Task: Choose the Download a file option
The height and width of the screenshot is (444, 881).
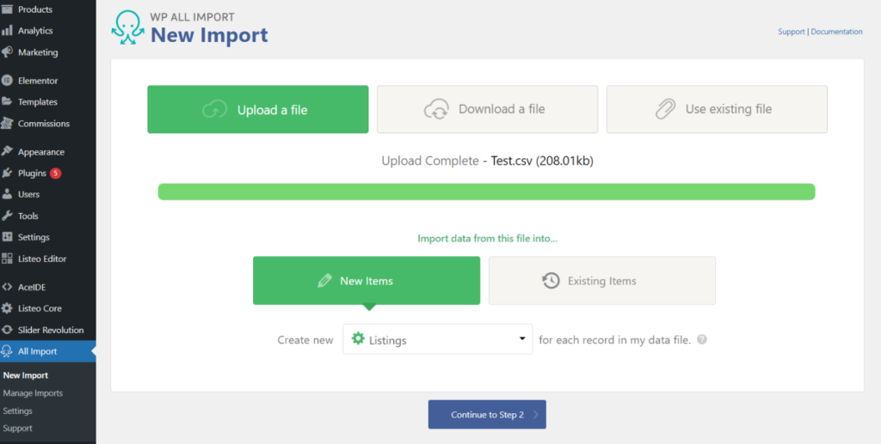Action: point(487,109)
